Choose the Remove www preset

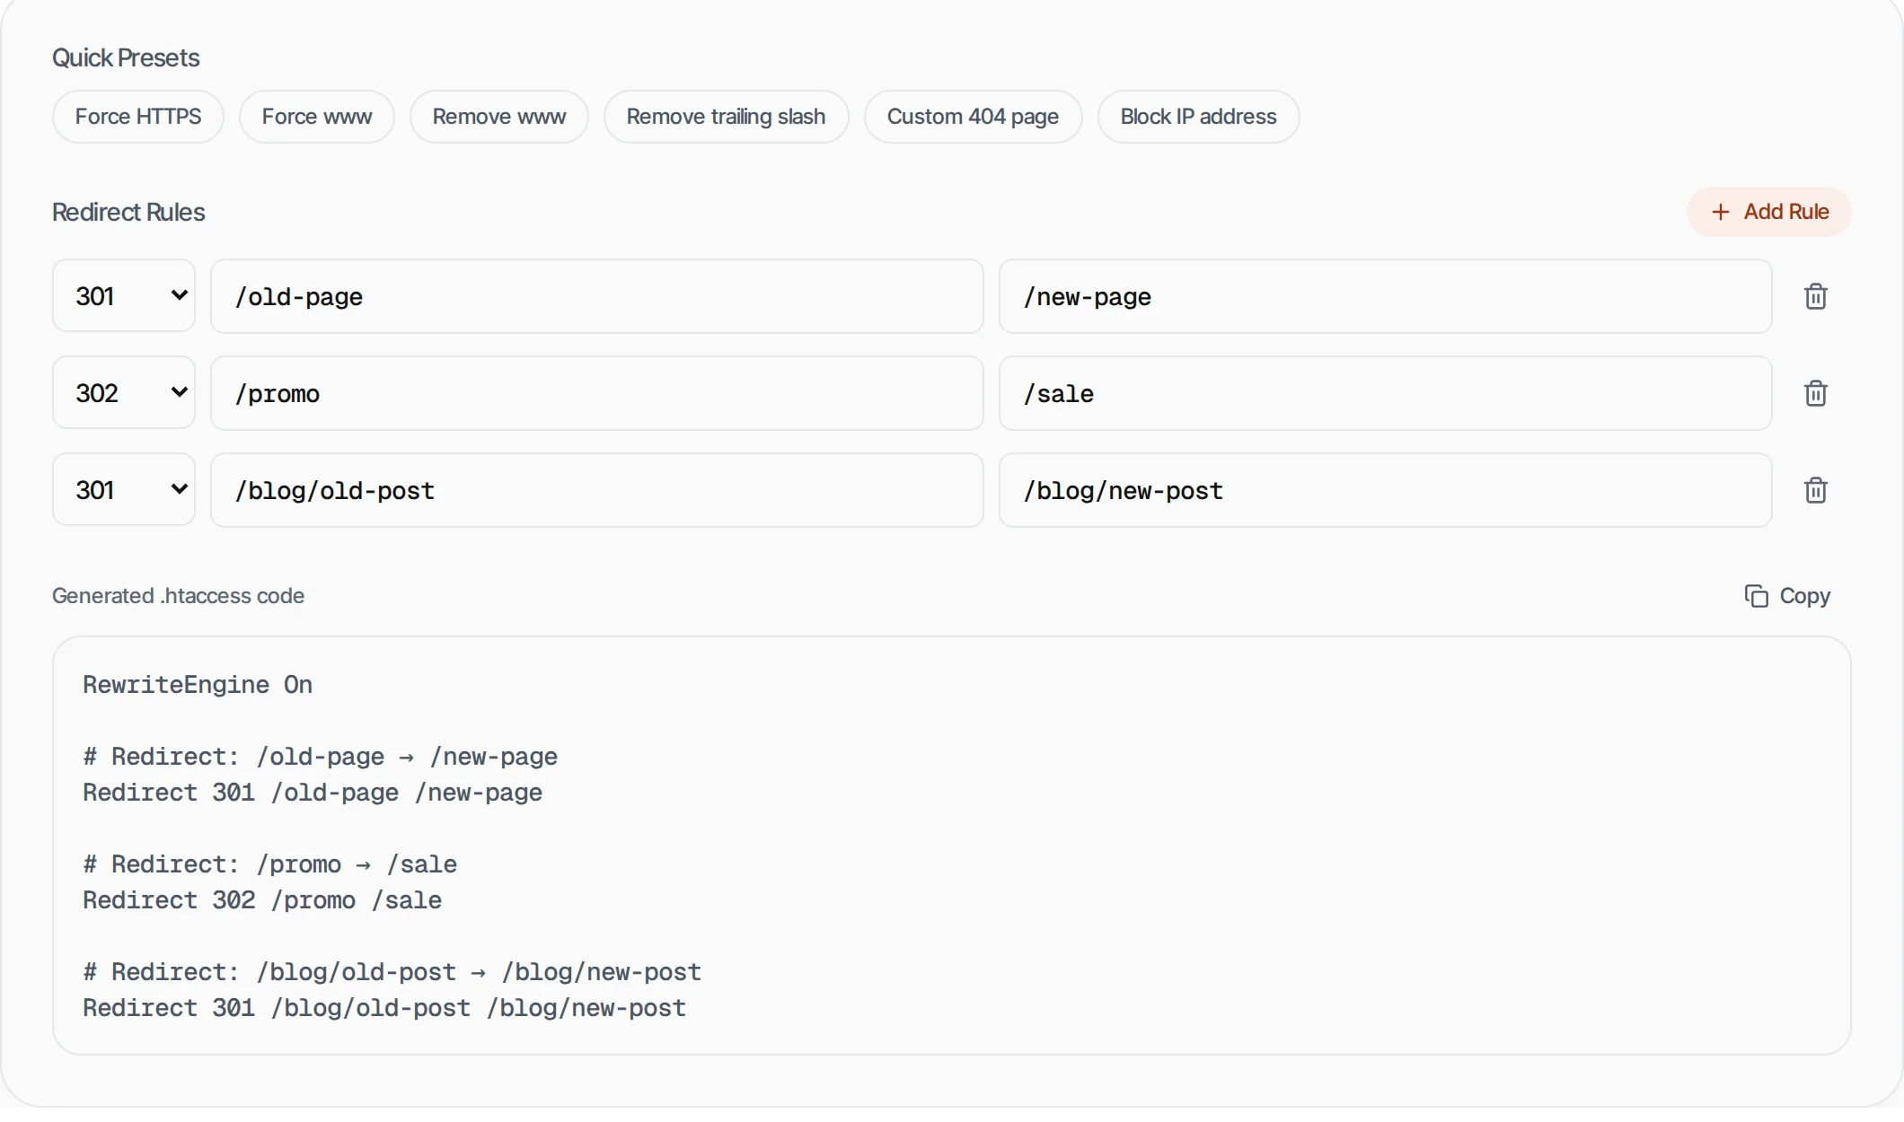pyautogui.click(x=499, y=117)
